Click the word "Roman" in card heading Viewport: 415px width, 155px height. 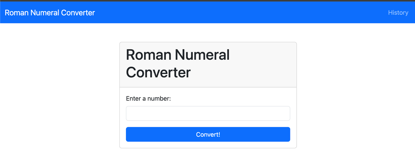(x=149, y=55)
